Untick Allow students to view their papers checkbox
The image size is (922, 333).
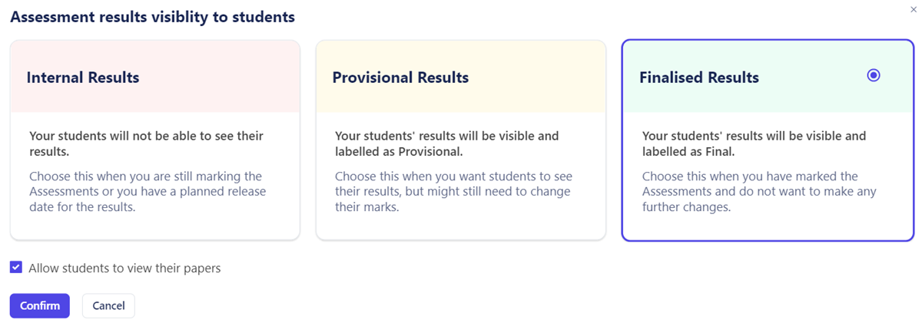coord(16,267)
